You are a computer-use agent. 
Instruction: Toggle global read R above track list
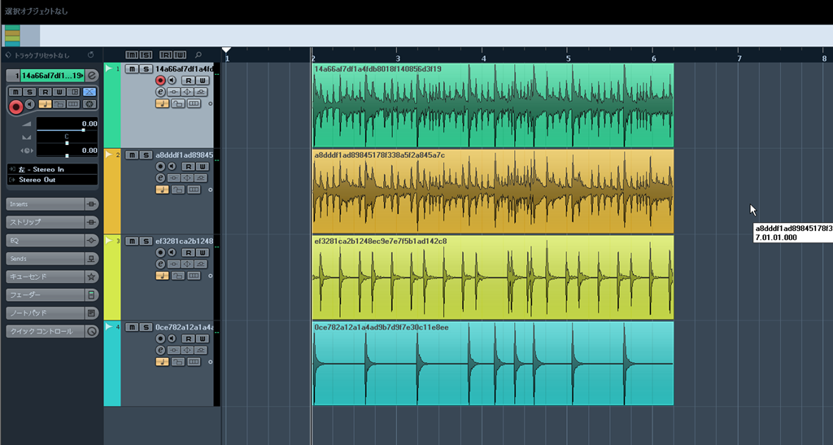click(x=166, y=55)
